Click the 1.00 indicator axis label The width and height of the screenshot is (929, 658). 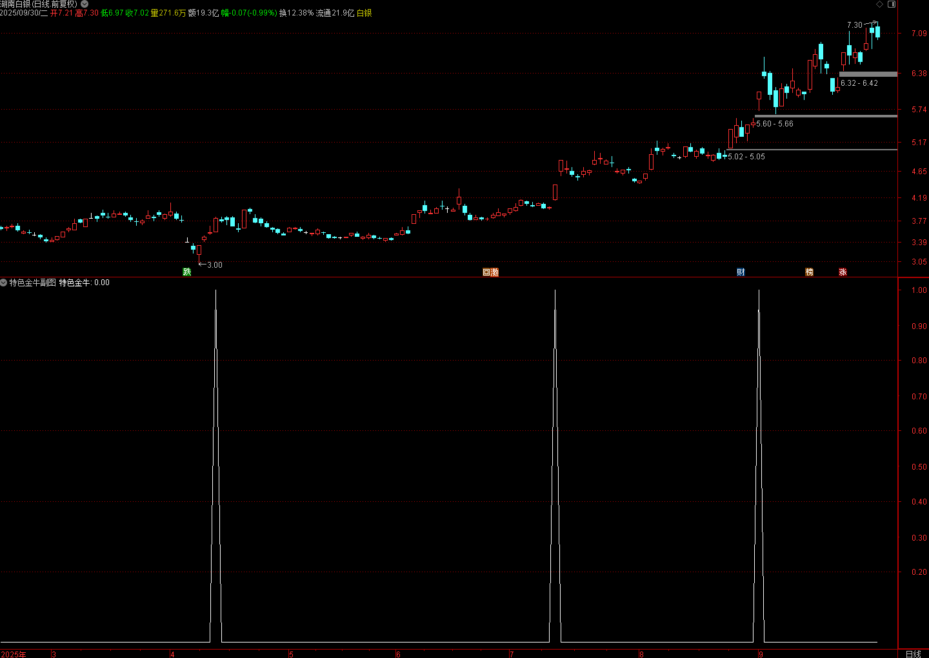(x=919, y=290)
